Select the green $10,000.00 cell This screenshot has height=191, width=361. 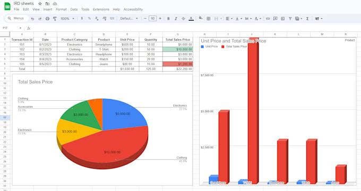pos(178,49)
